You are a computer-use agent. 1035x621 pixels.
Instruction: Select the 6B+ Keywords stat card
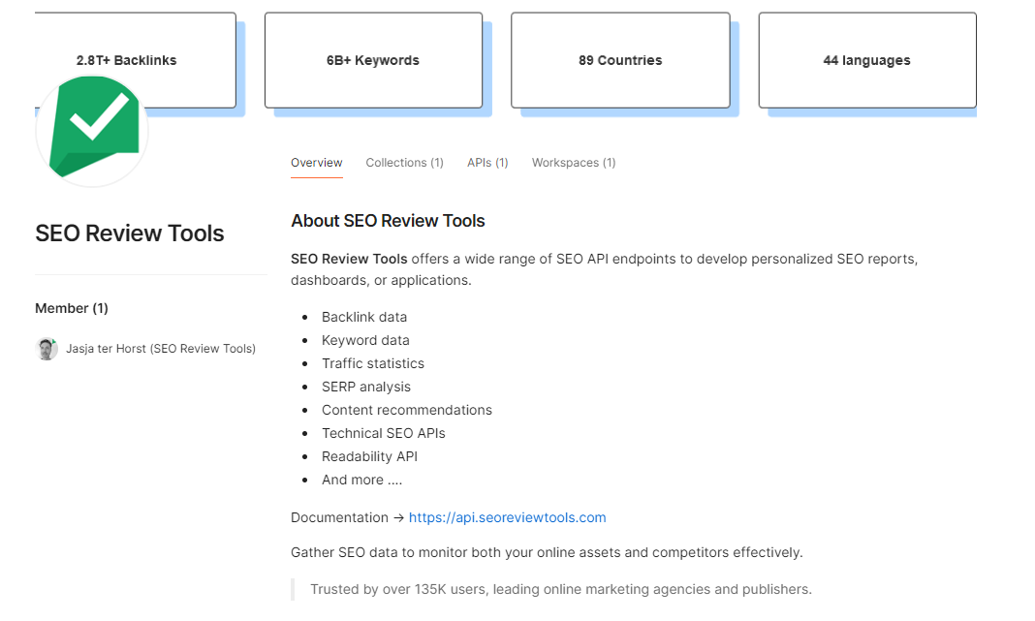[x=373, y=60]
